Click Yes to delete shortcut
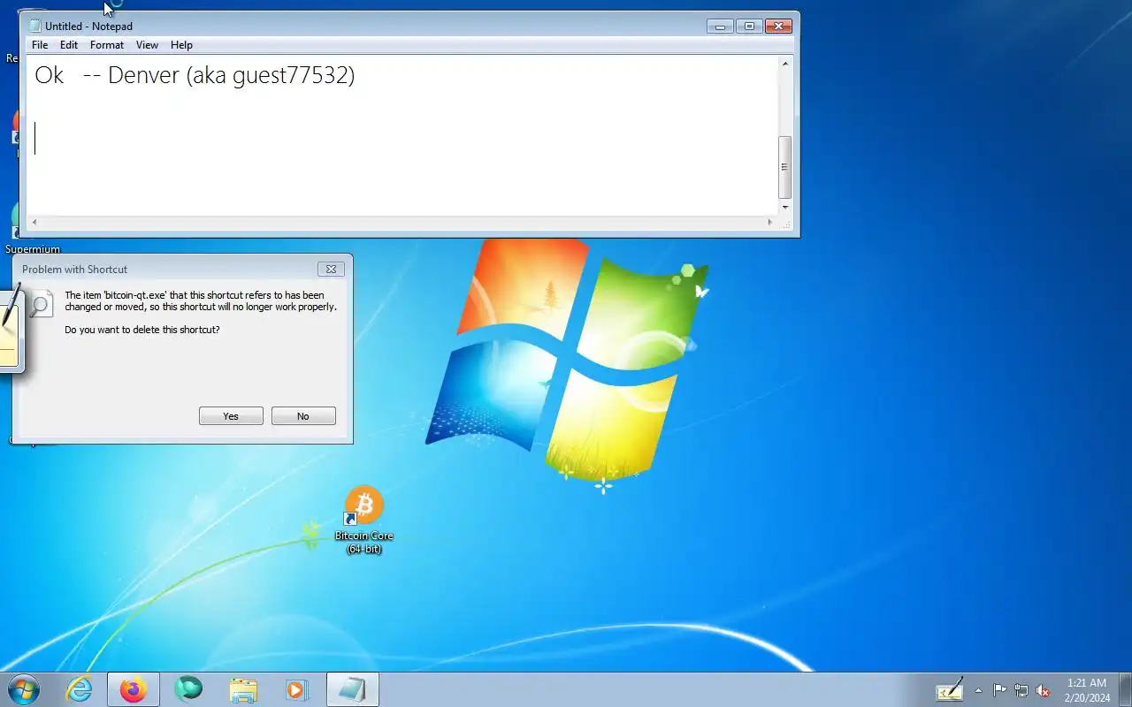The image size is (1132, 707). pos(231,416)
